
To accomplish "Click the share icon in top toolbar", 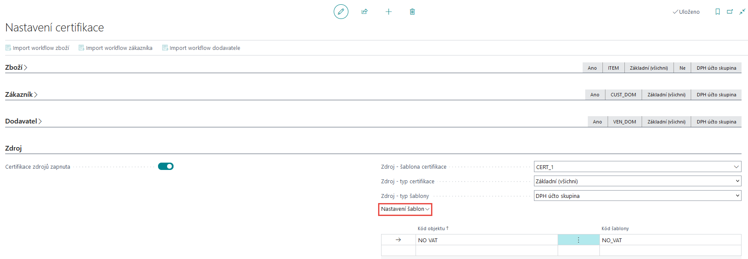I will (x=364, y=12).
